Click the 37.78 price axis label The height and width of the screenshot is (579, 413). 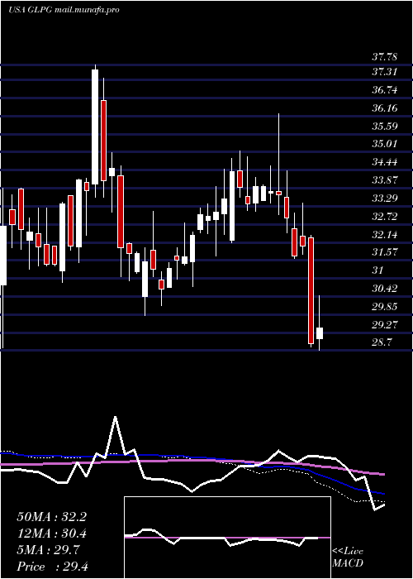[x=384, y=57]
